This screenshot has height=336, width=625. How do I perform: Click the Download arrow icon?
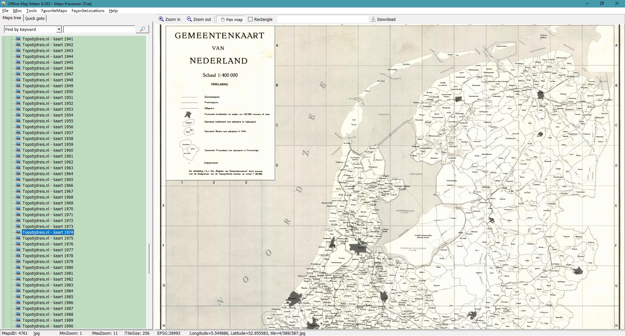[373, 19]
